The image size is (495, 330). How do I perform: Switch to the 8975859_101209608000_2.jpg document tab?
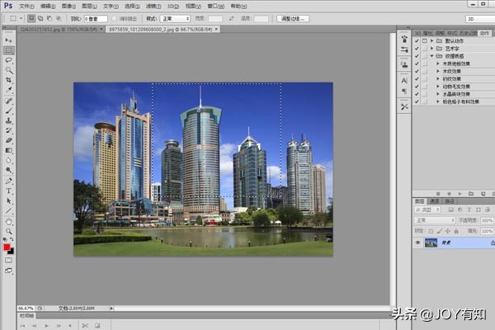tap(161, 30)
